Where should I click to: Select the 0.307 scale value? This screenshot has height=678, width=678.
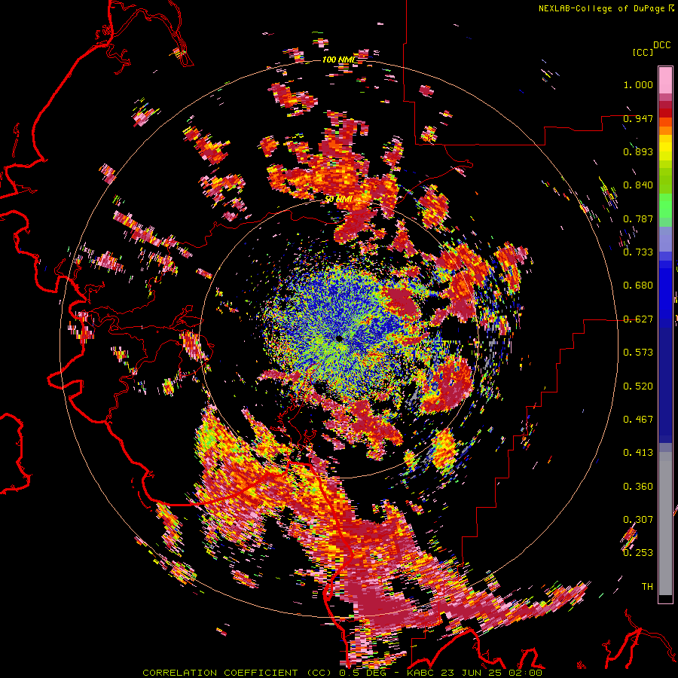[638, 520]
